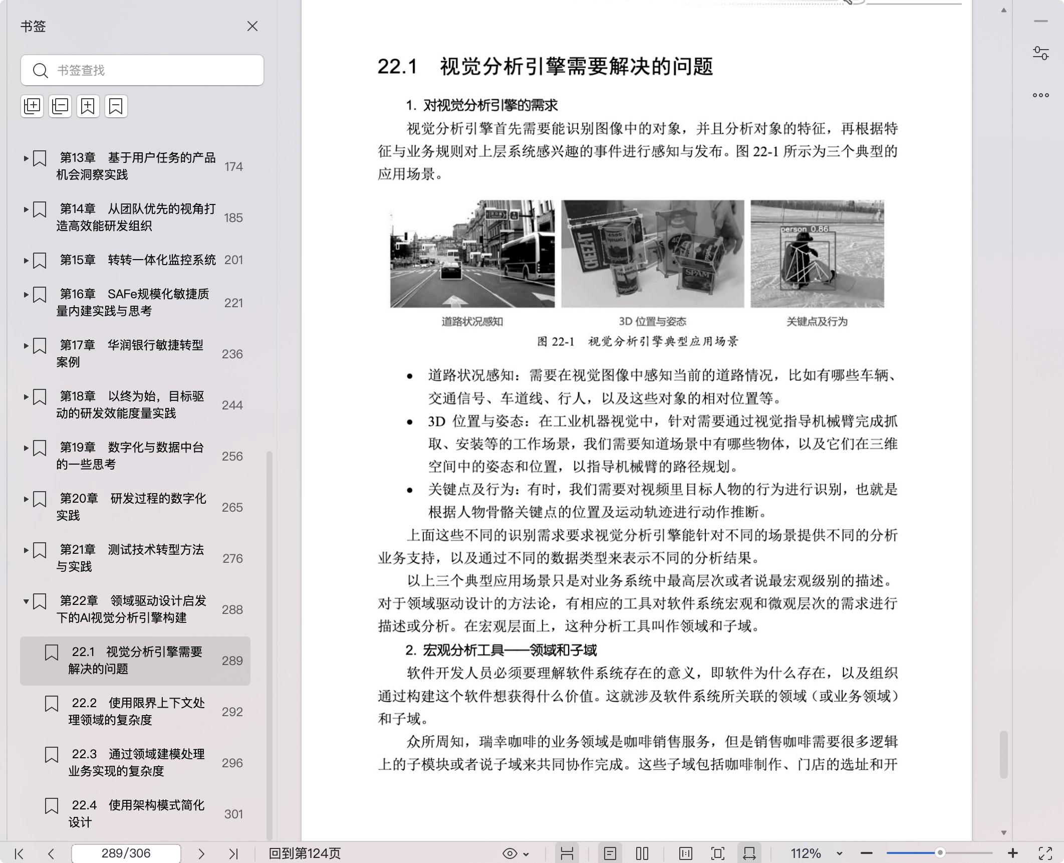Open bookmark 第14章 从团队优先的视角
Screen dimensions: 1064x863
click(136, 217)
